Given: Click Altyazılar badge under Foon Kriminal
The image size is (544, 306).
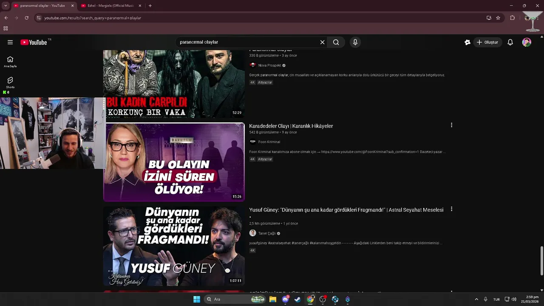Looking at the screenshot, I should pyautogui.click(x=265, y=159).
